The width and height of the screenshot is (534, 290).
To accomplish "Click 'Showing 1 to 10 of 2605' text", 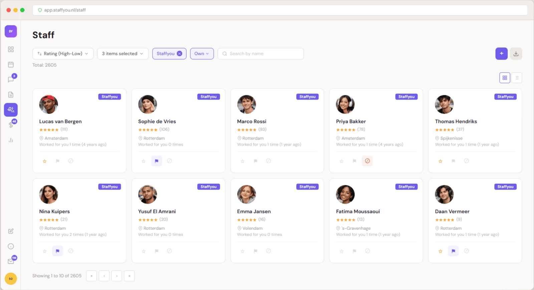I will (57, 276).
